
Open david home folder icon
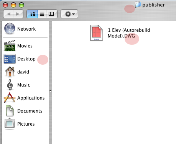pyautogui.click(x=10, y=72)
